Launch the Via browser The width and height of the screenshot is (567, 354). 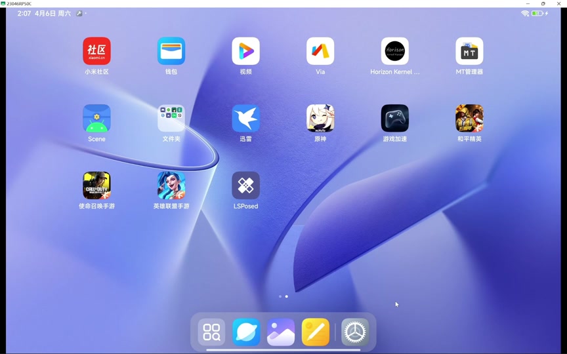[x=320, y=51]
